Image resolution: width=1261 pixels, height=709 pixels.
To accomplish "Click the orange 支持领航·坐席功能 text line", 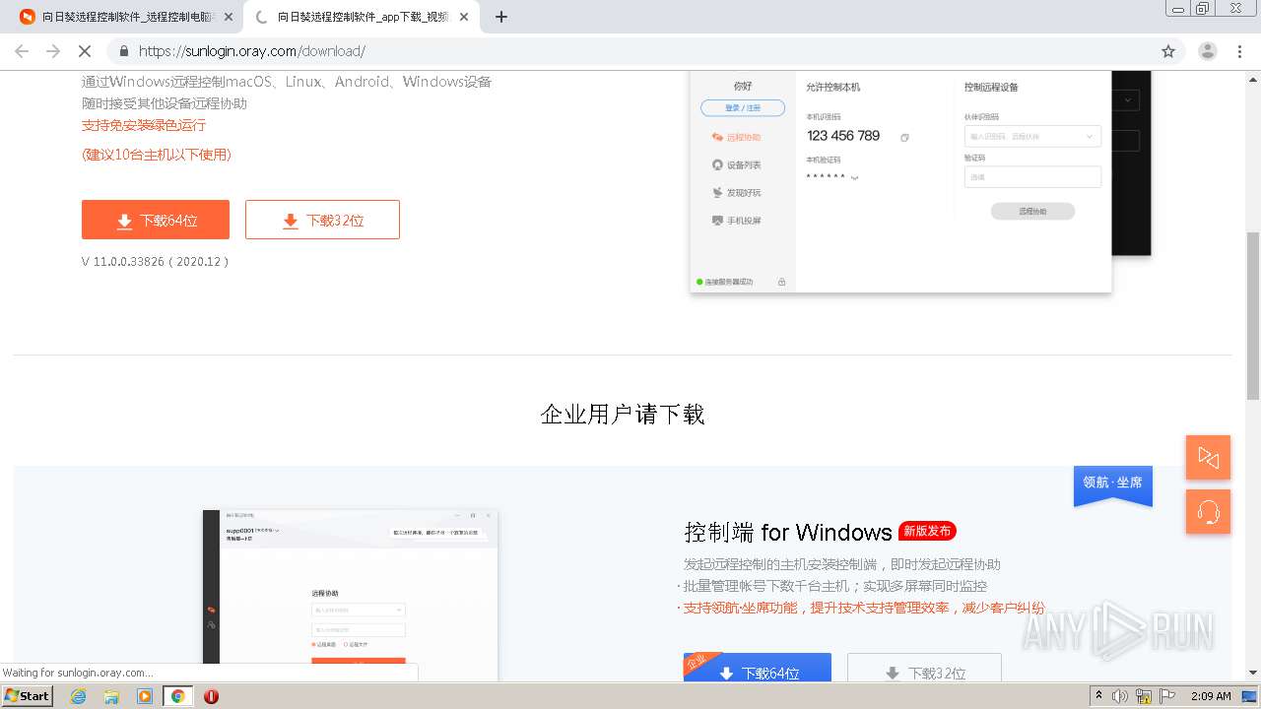I will tap(862, 608).
